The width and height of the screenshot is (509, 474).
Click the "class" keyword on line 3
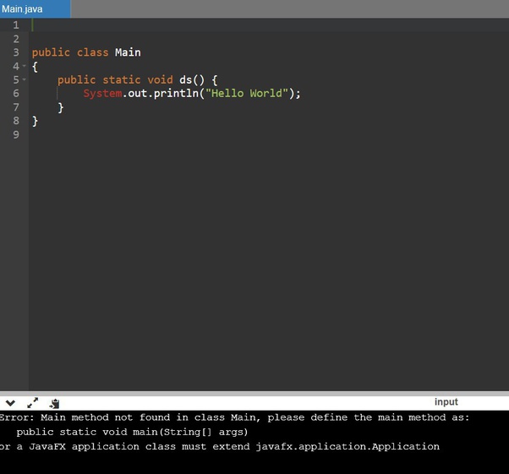(92, 52)
